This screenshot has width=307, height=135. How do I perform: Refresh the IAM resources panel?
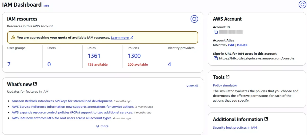[194, 19]
